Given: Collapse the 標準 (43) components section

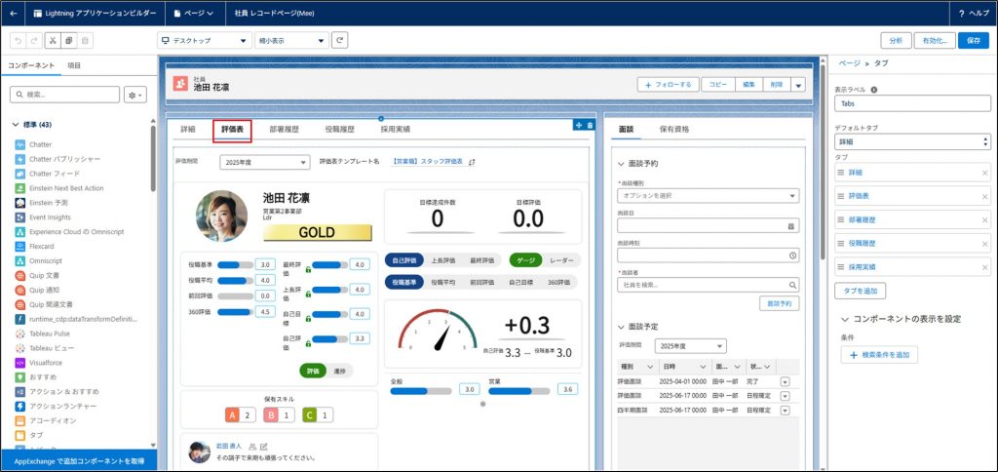Looking at the screenshot, I should click(17, 124).
